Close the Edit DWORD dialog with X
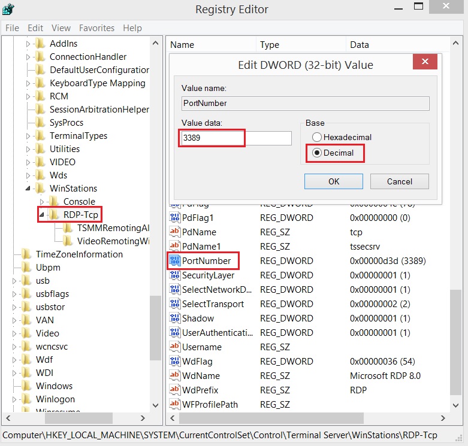The image size is (468, 446). (425, 62)
